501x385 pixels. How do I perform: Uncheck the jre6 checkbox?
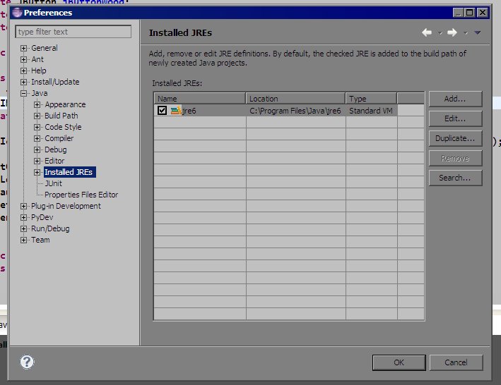[x=162, y=111]
